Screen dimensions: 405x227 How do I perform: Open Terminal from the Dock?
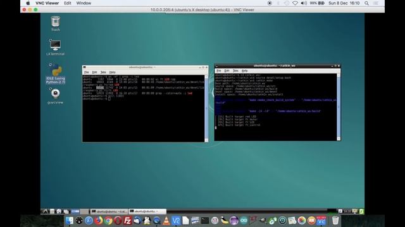pyautogui.click(x=205, y=221)
